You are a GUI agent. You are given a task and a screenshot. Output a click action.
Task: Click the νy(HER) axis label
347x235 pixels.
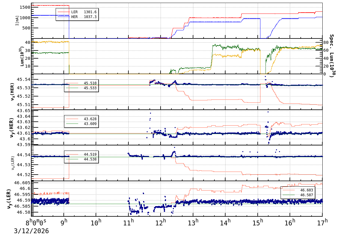[12, 127]
